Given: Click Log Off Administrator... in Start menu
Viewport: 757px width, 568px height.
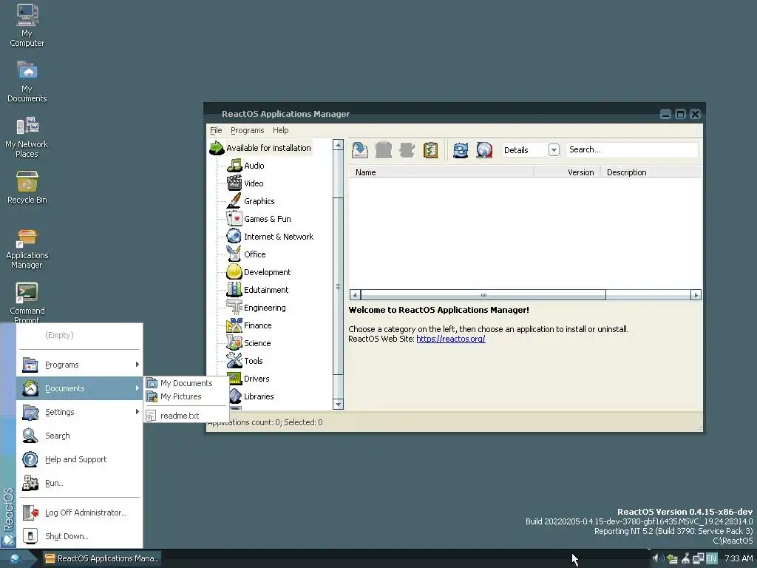Looking at the screenshot, I should pyautogui.click(x=80, y=513).
